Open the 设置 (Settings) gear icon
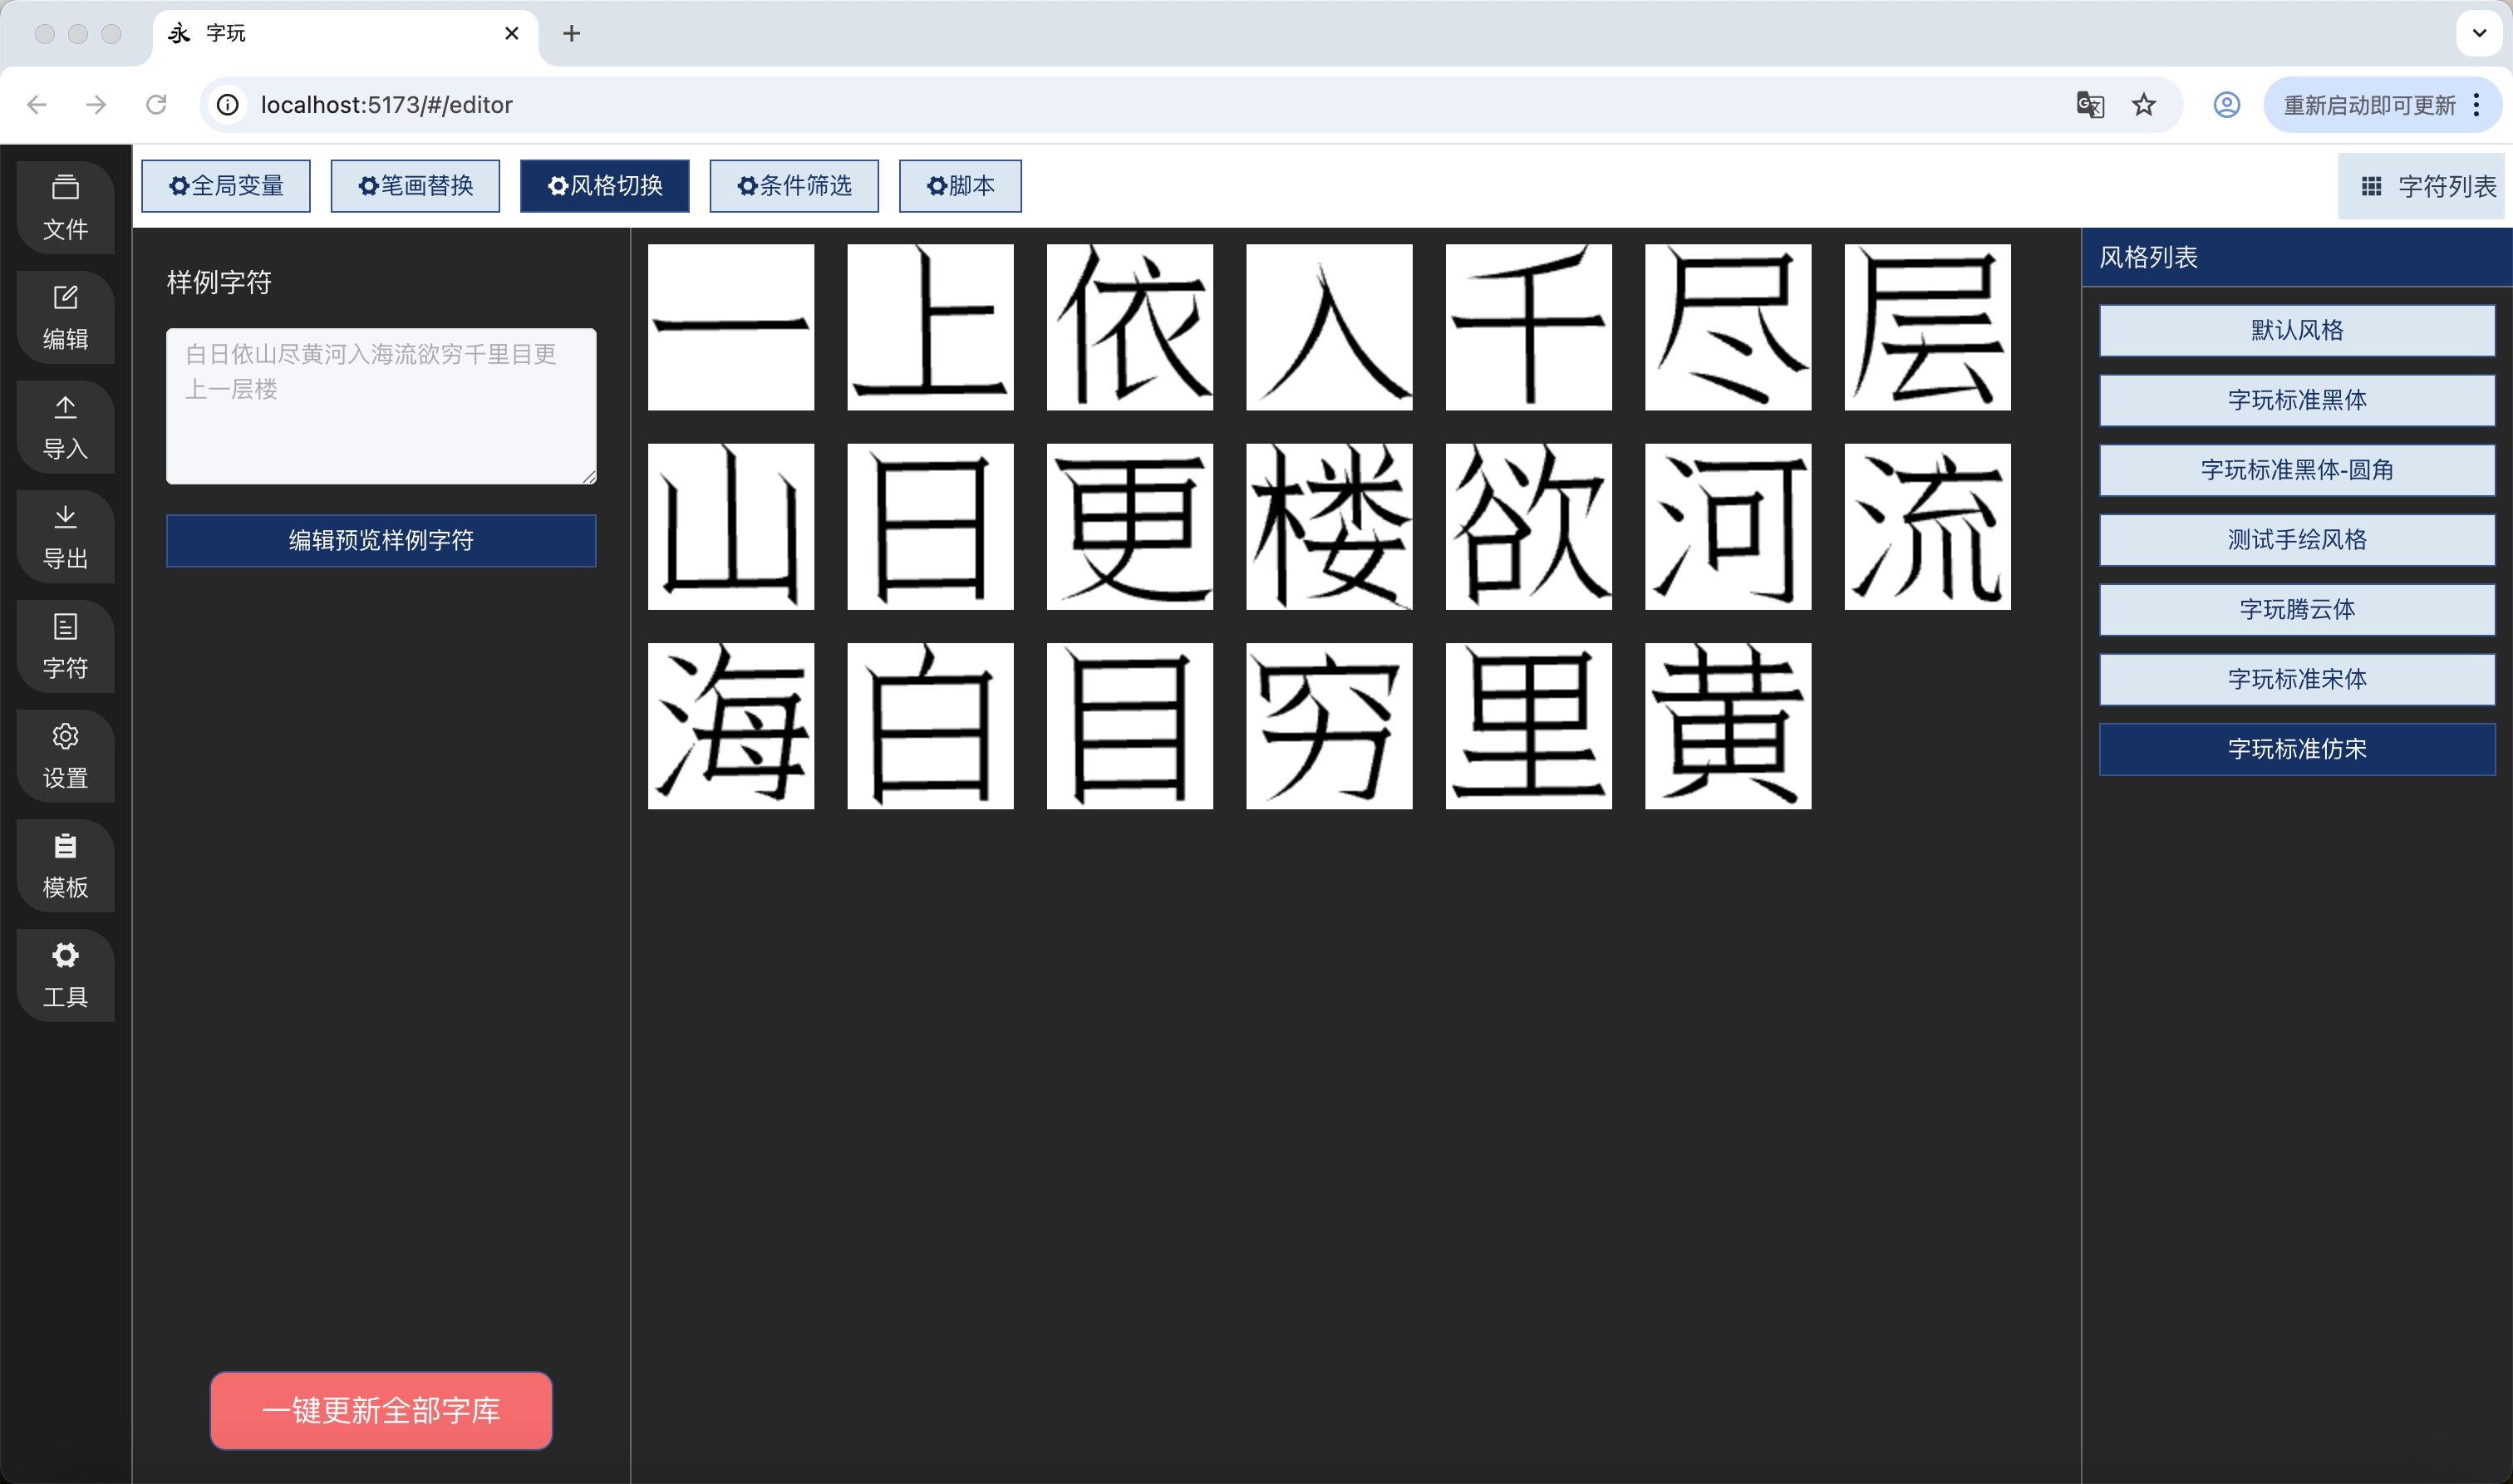Image resolution: width=2513 pixels, height=1484 pixels. pos(65,756)
